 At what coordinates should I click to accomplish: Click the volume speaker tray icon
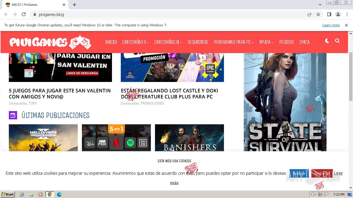tap(313, 194)
